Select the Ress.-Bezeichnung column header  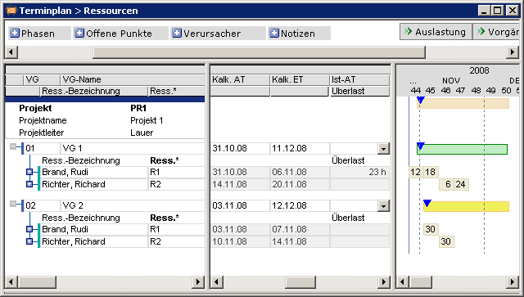click(x=94, y=91)
